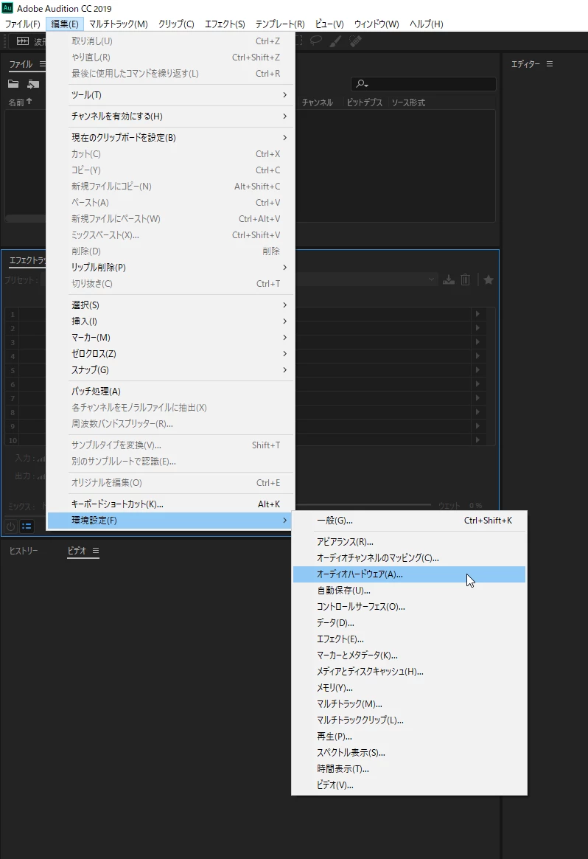The image size is (588, 859).
Task: Open マルチトラック(M) preferences in the submenu
Action: point(409,704)
